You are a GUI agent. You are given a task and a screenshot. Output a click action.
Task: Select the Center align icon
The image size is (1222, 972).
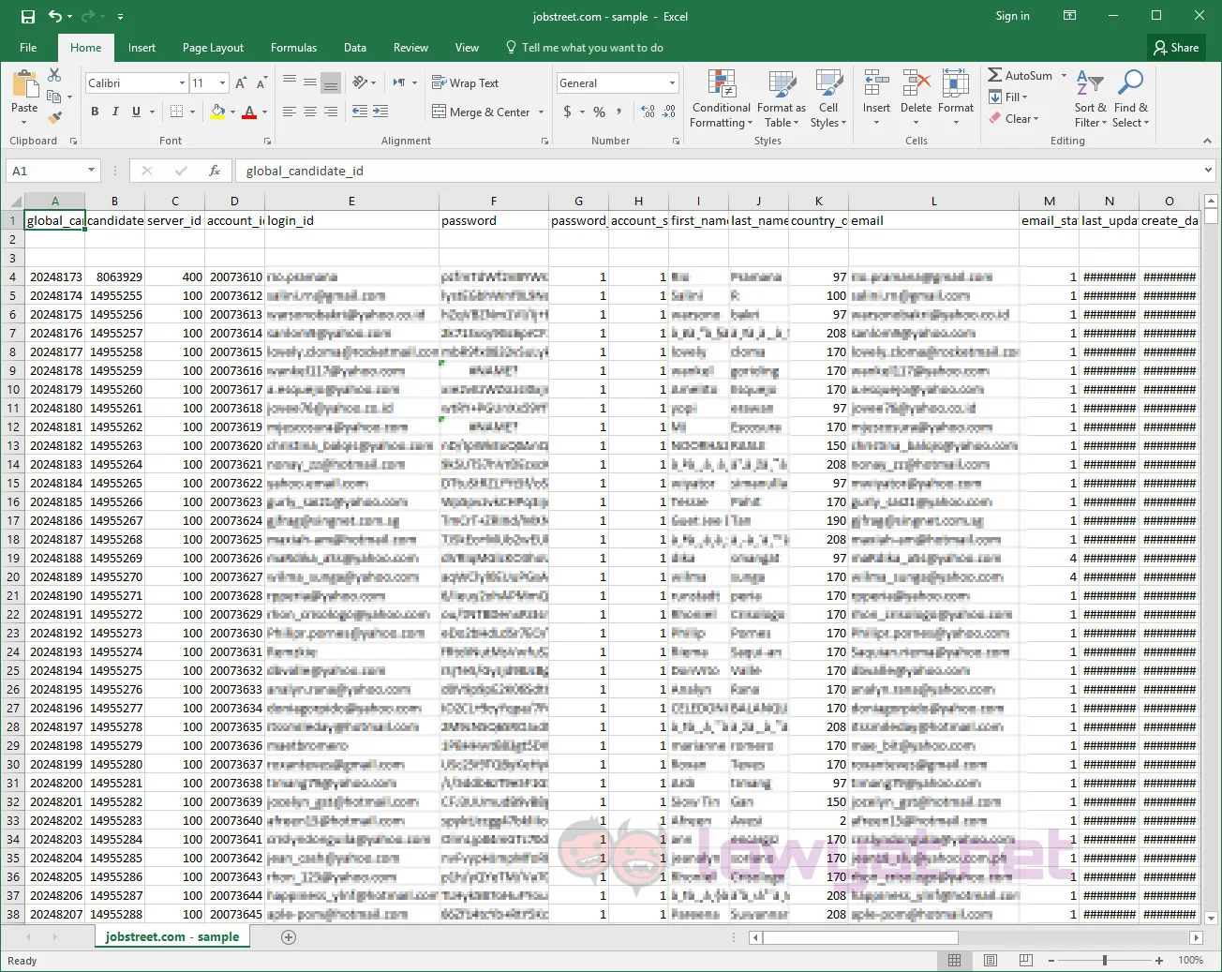(x=309, y=112)
